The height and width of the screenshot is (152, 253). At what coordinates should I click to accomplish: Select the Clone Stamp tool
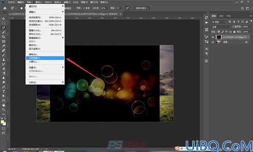(3, 60)
